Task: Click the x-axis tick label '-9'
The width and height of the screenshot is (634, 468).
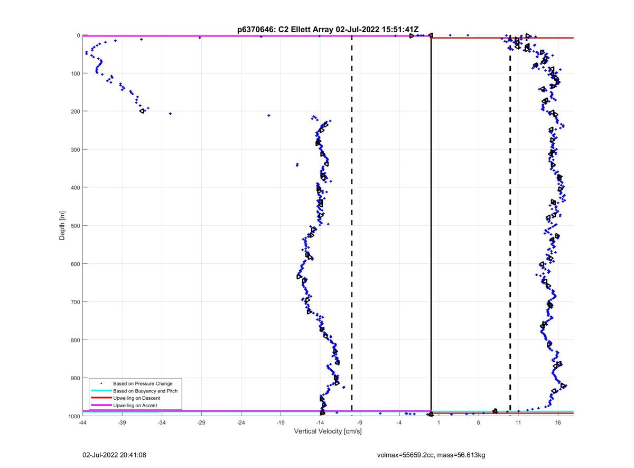Action: (360, 423)
